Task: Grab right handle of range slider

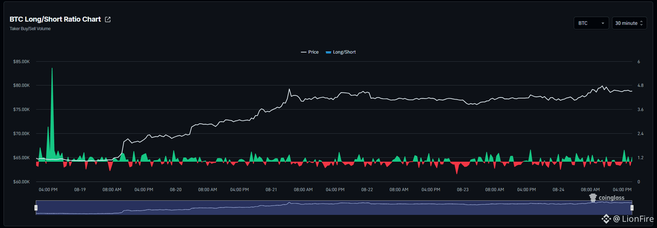Action: coord(632,208)
